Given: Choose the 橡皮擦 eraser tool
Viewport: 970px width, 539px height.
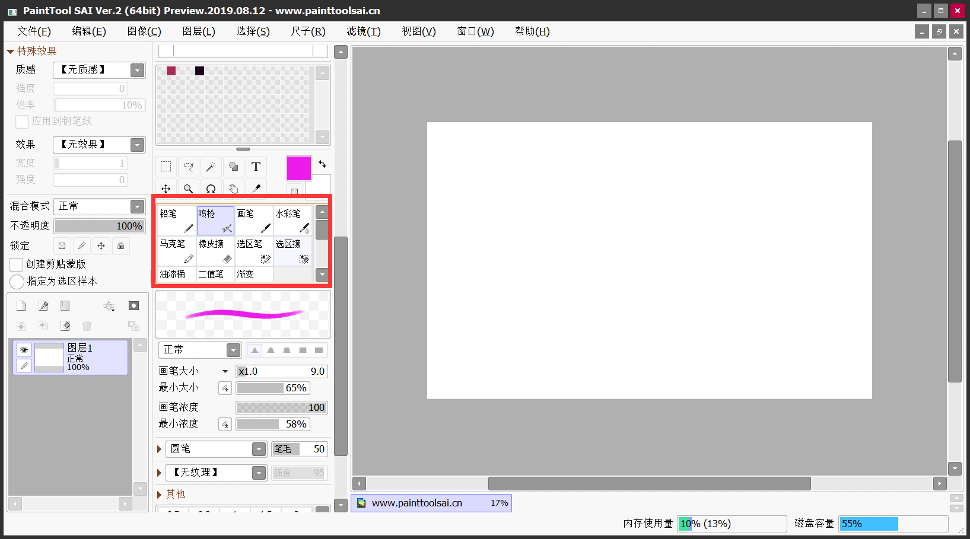Looking at the screenshot, I should click(215, 251).
